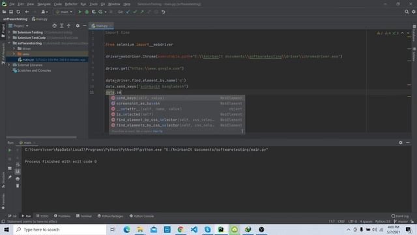The width and height of the screenshot is (417, 235).
Task: Open the Problems tool tab
Action: pos(63,216)
